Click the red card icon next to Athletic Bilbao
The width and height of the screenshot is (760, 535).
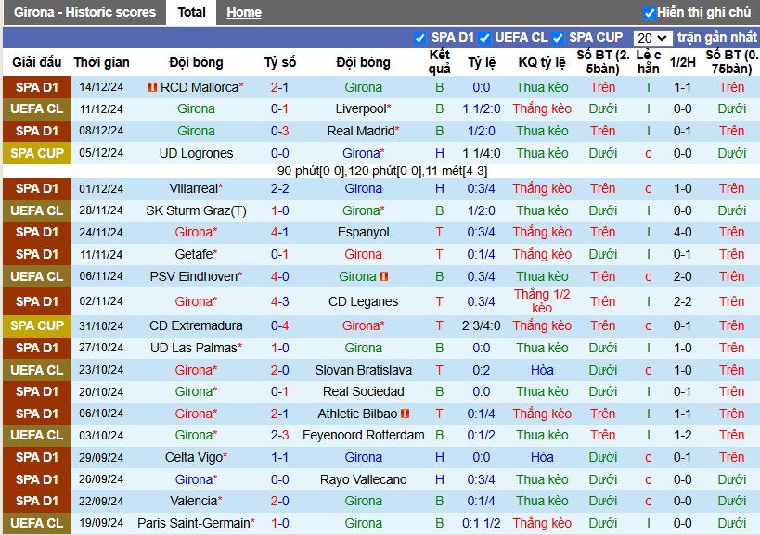point(406,414)
